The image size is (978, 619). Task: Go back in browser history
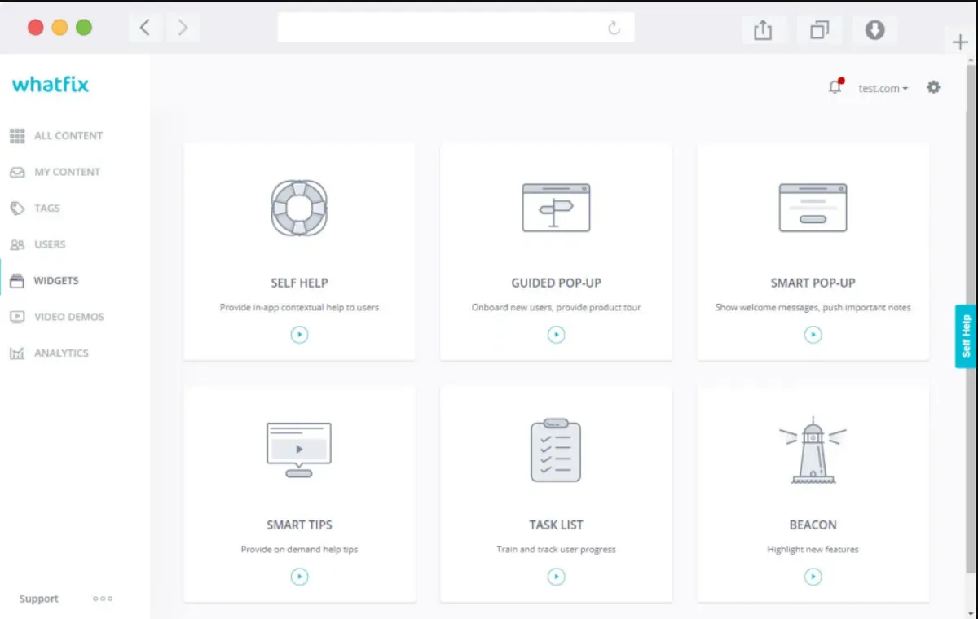click(x=145, y=28)
